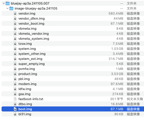Select the dtbo.img file
144x117 pixels.
(73, 104)
